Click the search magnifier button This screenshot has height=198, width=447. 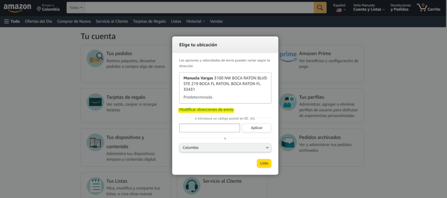pyautogui.click(x=320, y=7)
